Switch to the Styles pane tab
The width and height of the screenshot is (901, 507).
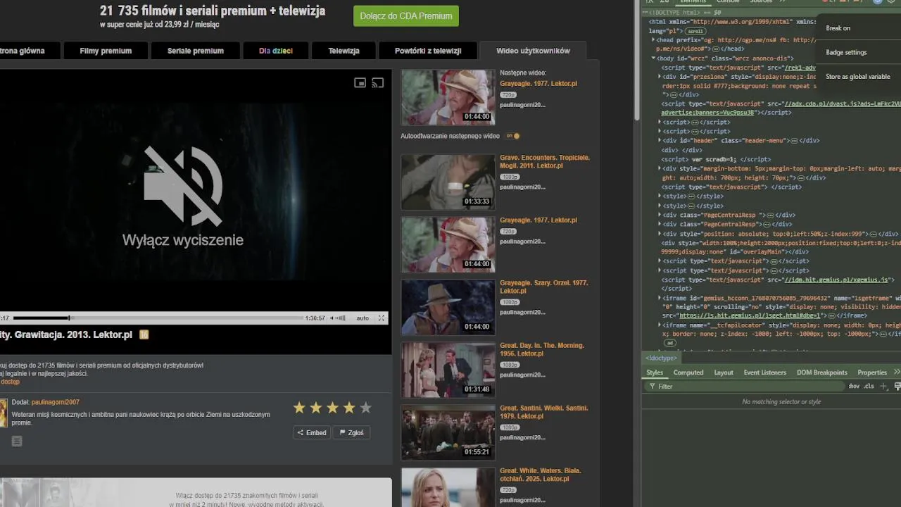click(655, 373)
